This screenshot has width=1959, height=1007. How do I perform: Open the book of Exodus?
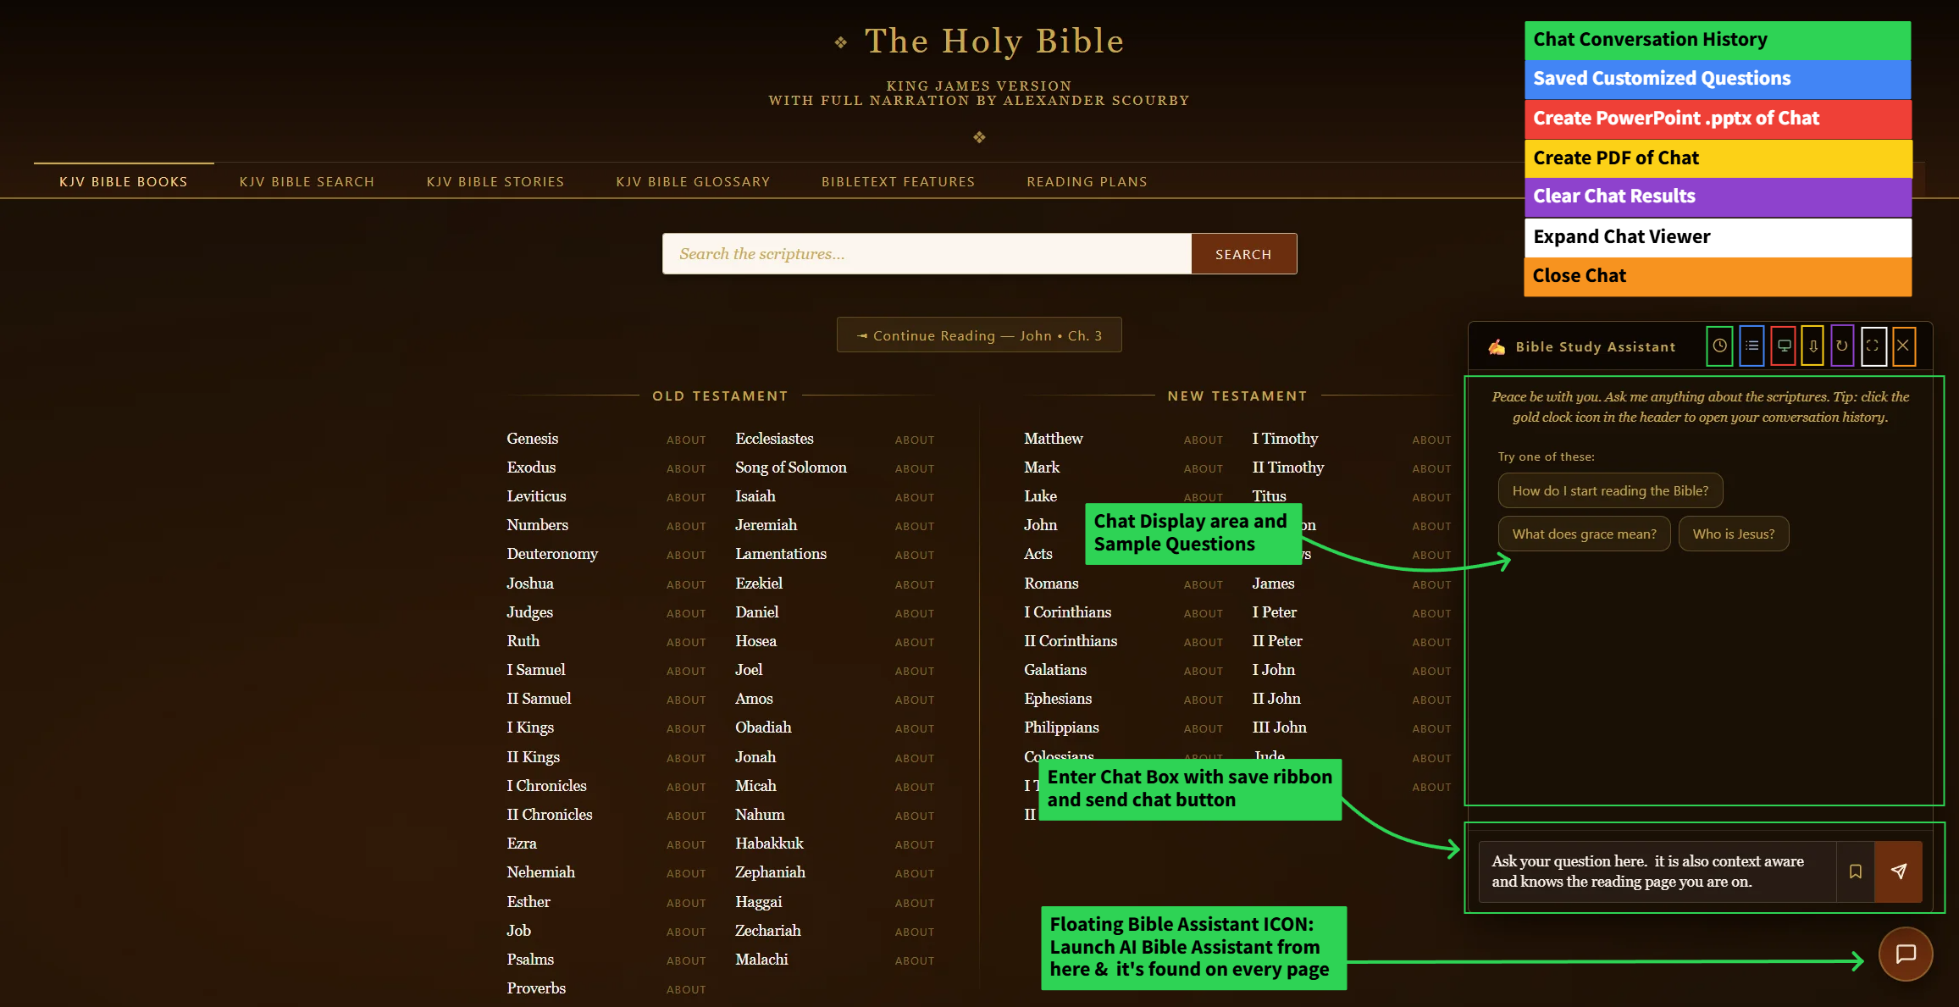tap(531, 468)
